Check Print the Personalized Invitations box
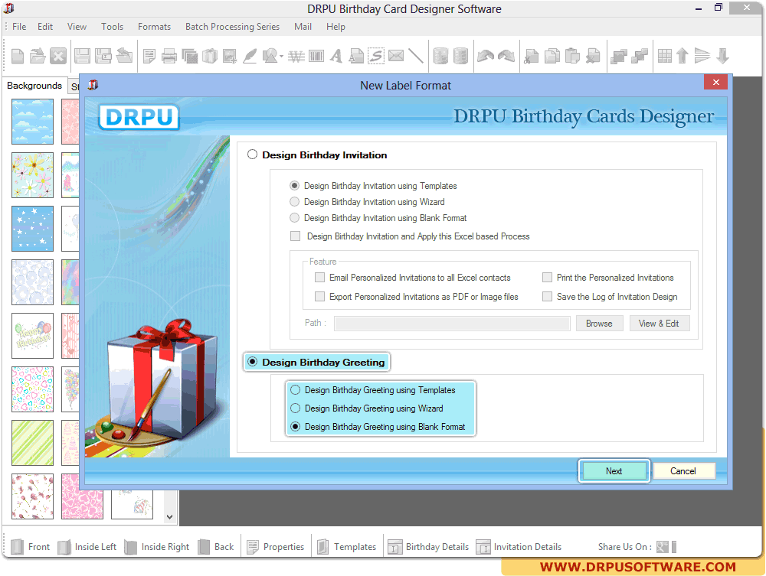Viewport: 766px width, 576px height. [x=547, y=278]
